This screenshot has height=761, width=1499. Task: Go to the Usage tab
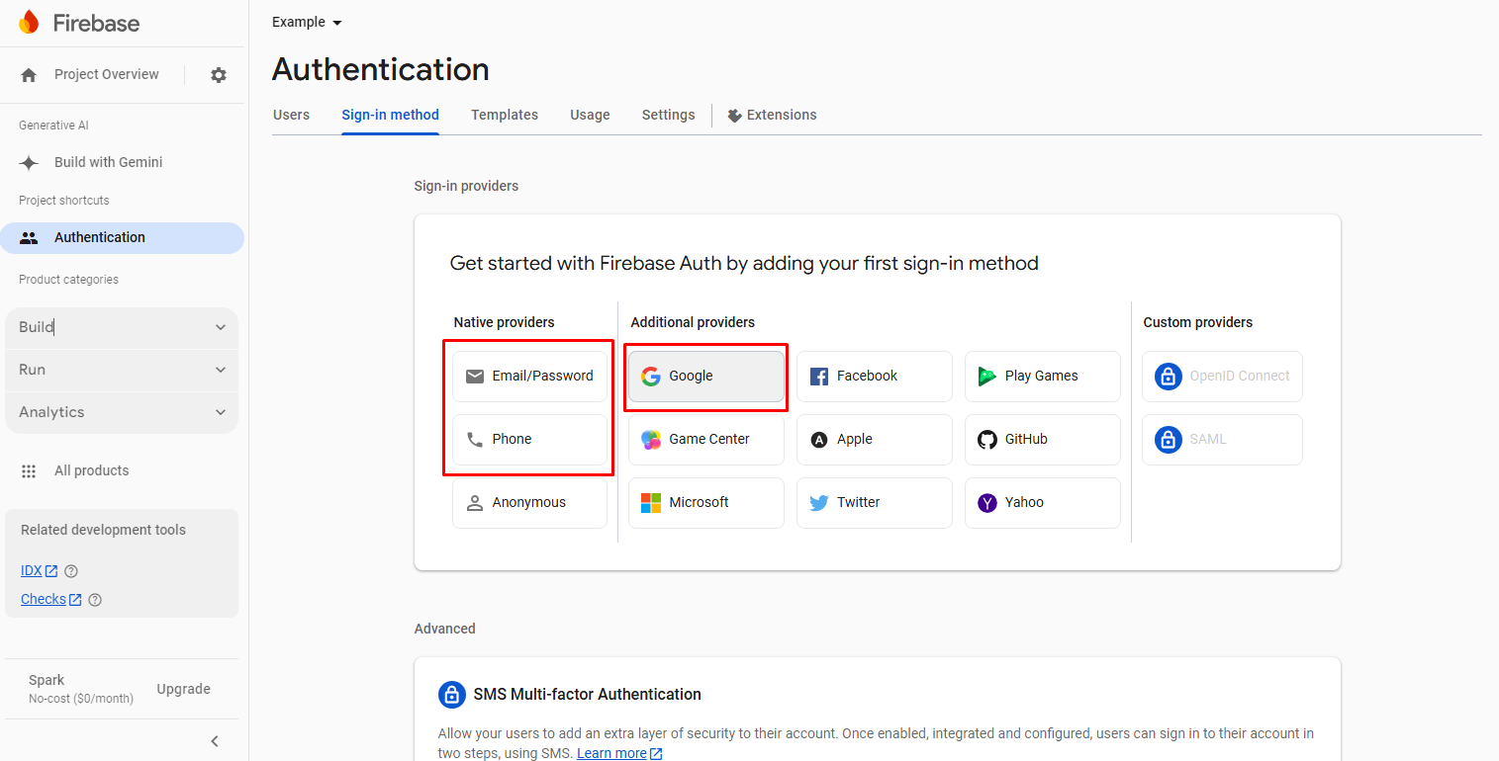(x=590, y=116)
